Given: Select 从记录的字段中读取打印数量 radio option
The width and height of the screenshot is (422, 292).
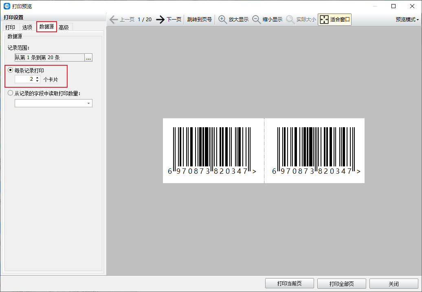Looking at the screenshot, I should tap(10, 93).
